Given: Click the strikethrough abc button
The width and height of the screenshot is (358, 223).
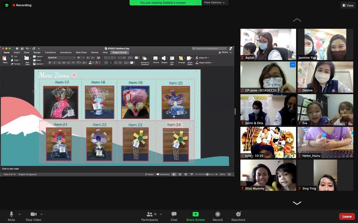Looking at the screenshot, I should (64, 63).
